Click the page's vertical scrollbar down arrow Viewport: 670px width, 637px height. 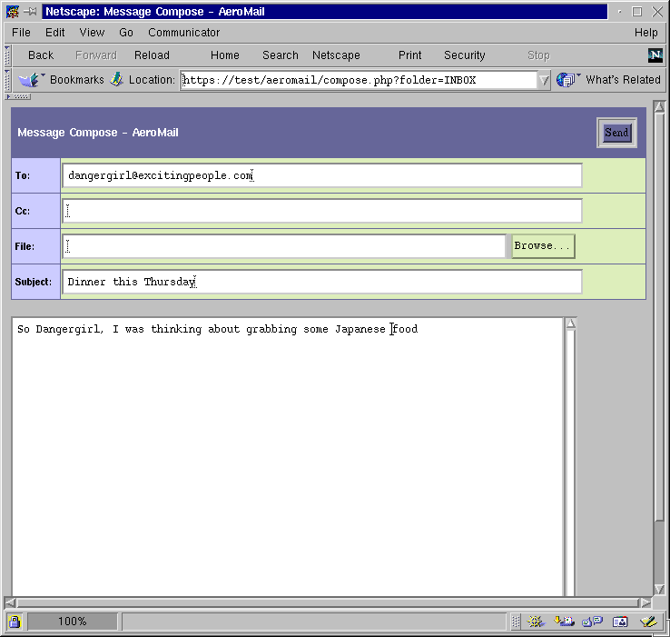(x=659, y=589)
